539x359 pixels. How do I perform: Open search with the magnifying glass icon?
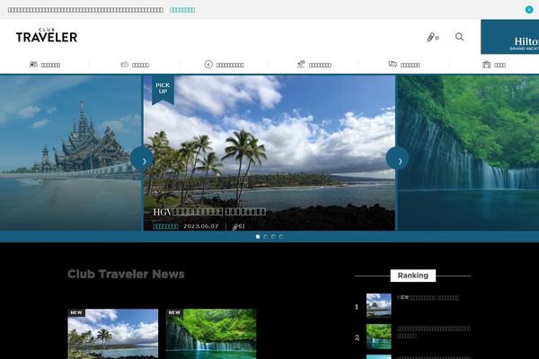point(459,37)
